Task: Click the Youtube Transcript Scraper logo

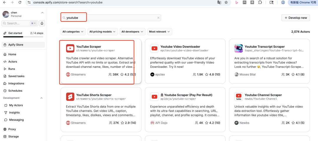Action: coord(238,48)
